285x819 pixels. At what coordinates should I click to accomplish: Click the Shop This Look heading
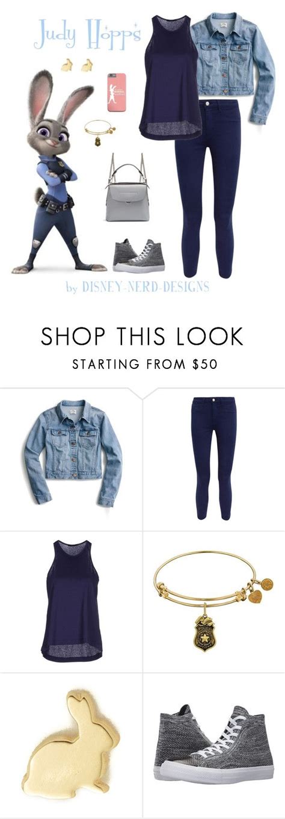tap(142, 336)
